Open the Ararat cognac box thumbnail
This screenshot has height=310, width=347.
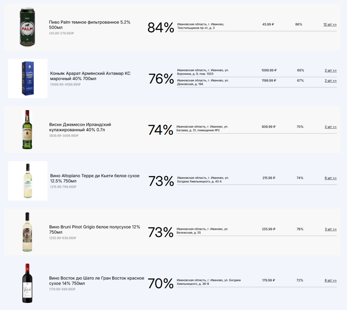coord(28,79)
